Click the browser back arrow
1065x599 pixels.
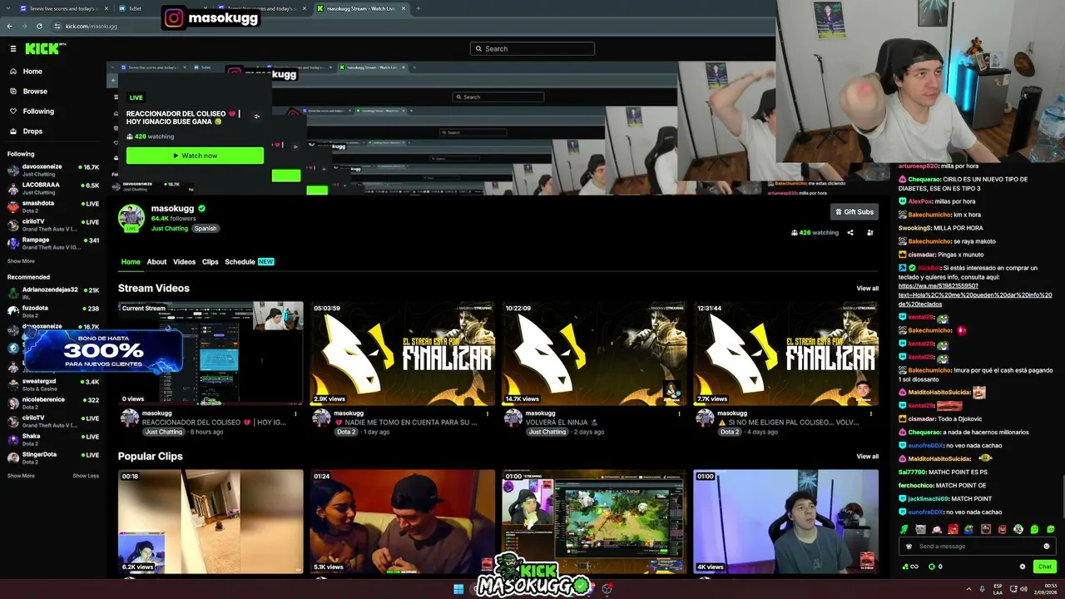coord(9,26)
